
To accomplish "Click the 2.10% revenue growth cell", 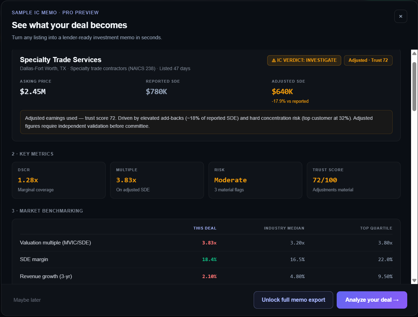I will tap(209, 276).
